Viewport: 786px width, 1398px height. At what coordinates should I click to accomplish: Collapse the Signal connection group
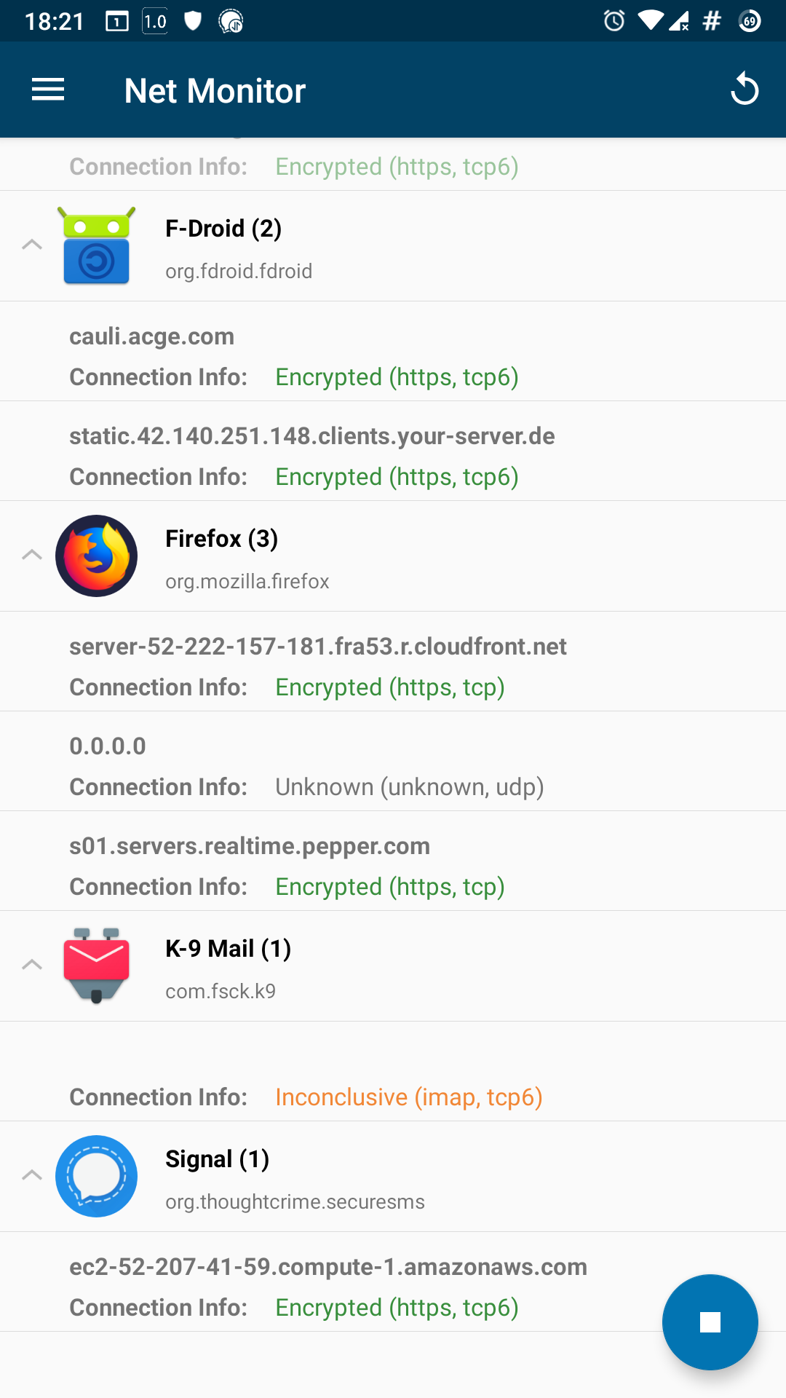[x=32, y=1175]
